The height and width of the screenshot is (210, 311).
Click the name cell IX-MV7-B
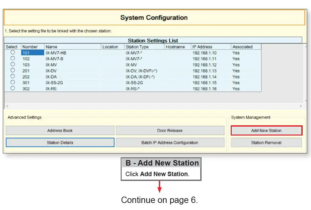54,59
